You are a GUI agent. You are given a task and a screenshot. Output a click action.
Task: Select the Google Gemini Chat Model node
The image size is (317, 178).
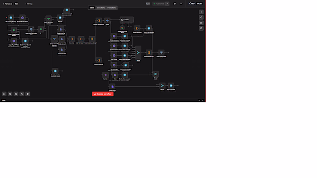(122, 28)
